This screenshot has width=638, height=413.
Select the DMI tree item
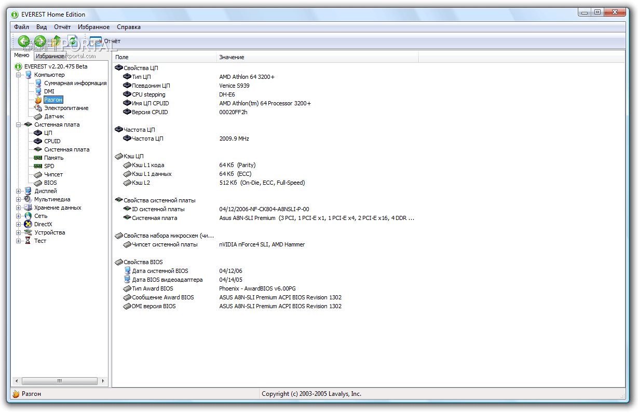click(49, 91)
